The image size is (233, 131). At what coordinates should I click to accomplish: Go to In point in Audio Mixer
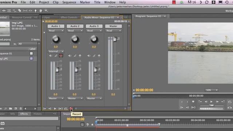[44, 108]
